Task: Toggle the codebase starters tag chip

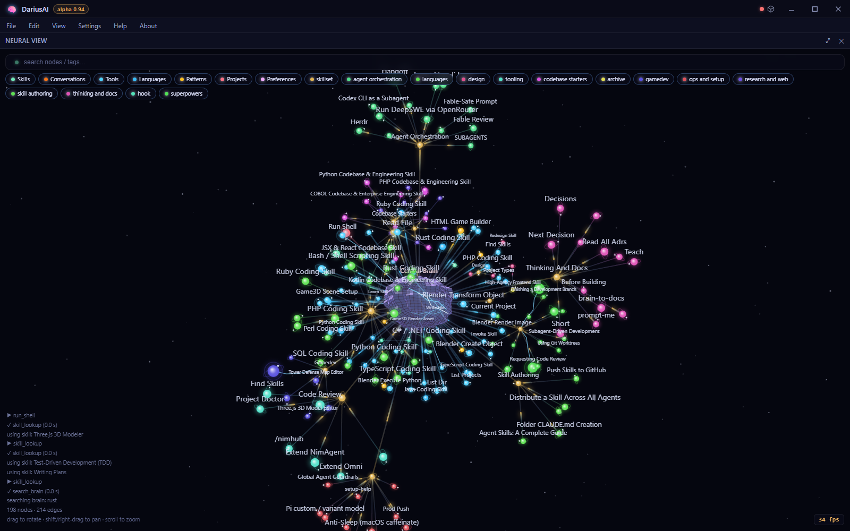Action: point(562,79)
